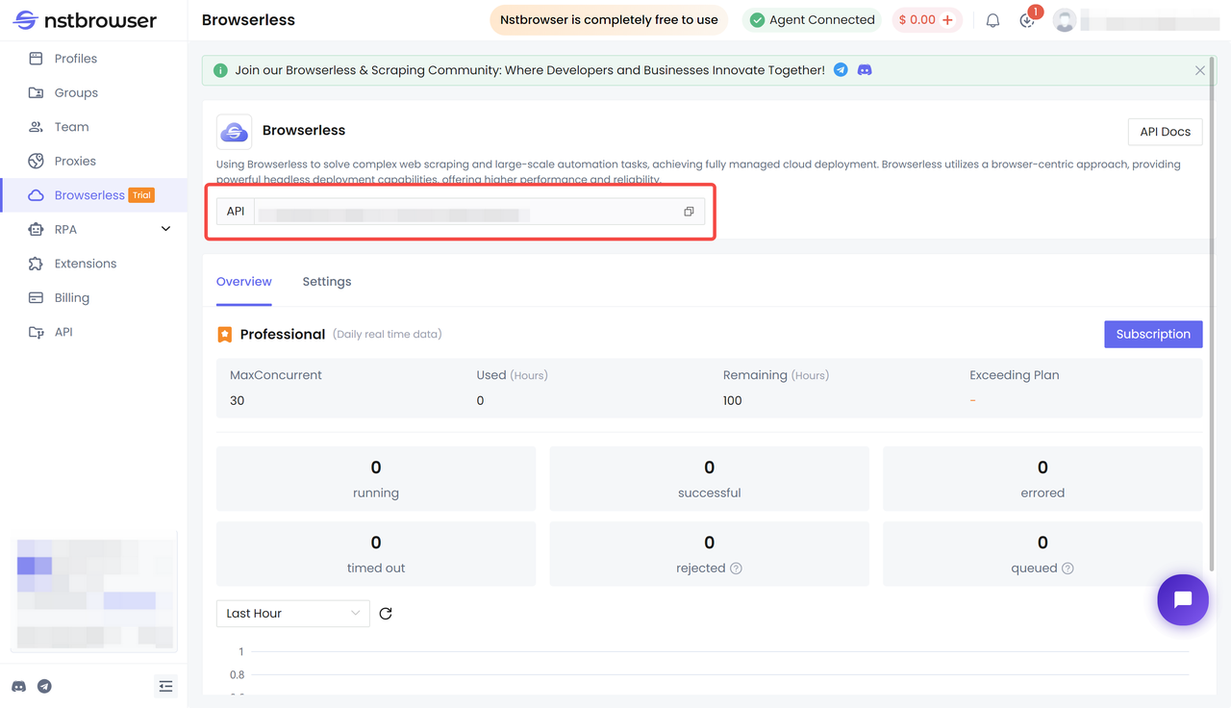Click the running count card
This screenshot has height=708, width=1231.
376,478
